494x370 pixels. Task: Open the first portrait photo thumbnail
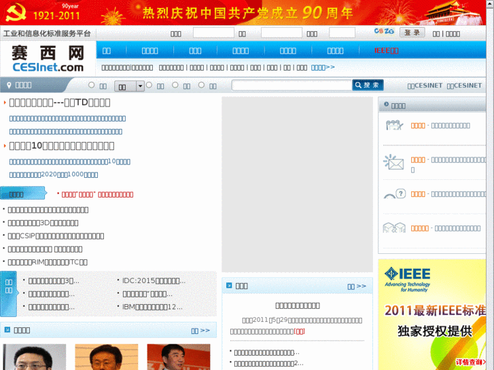point(35,357)
